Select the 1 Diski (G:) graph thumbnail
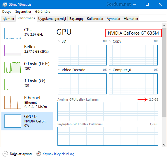Screen dimensions: 167x161 (x=13, y=84)
